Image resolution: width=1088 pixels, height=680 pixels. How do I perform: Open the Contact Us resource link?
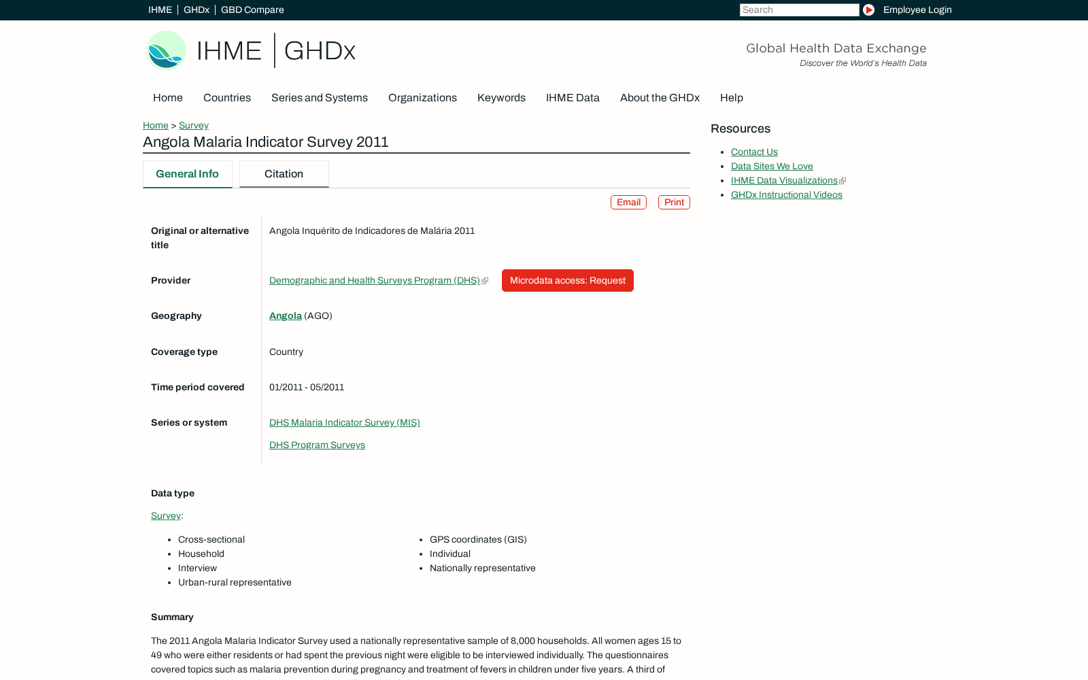754,152
